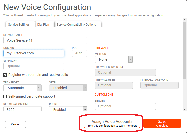Switch to the Dial Plan tab

43,25
